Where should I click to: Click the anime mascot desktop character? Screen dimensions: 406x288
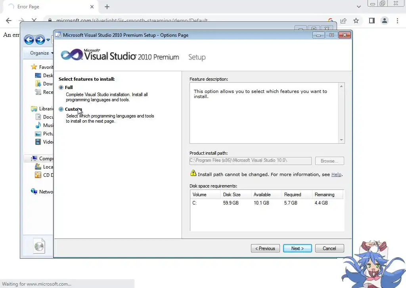tap(374, 264)
